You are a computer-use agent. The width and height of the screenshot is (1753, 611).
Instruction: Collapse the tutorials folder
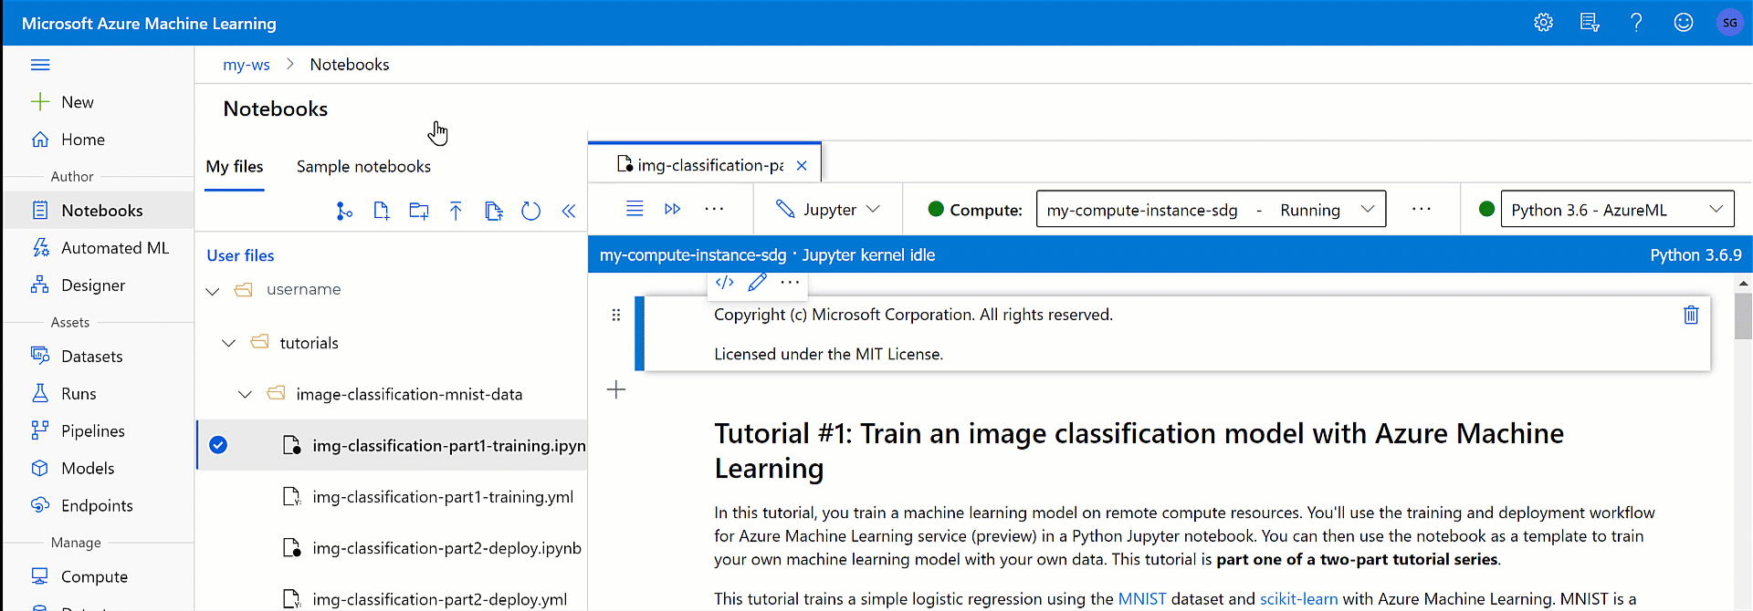pyautogui.click(x=229, y=343)
